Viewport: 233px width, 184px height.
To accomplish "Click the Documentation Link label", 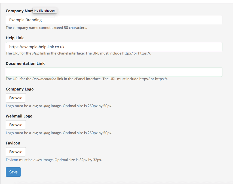I will tap(25, 64).
